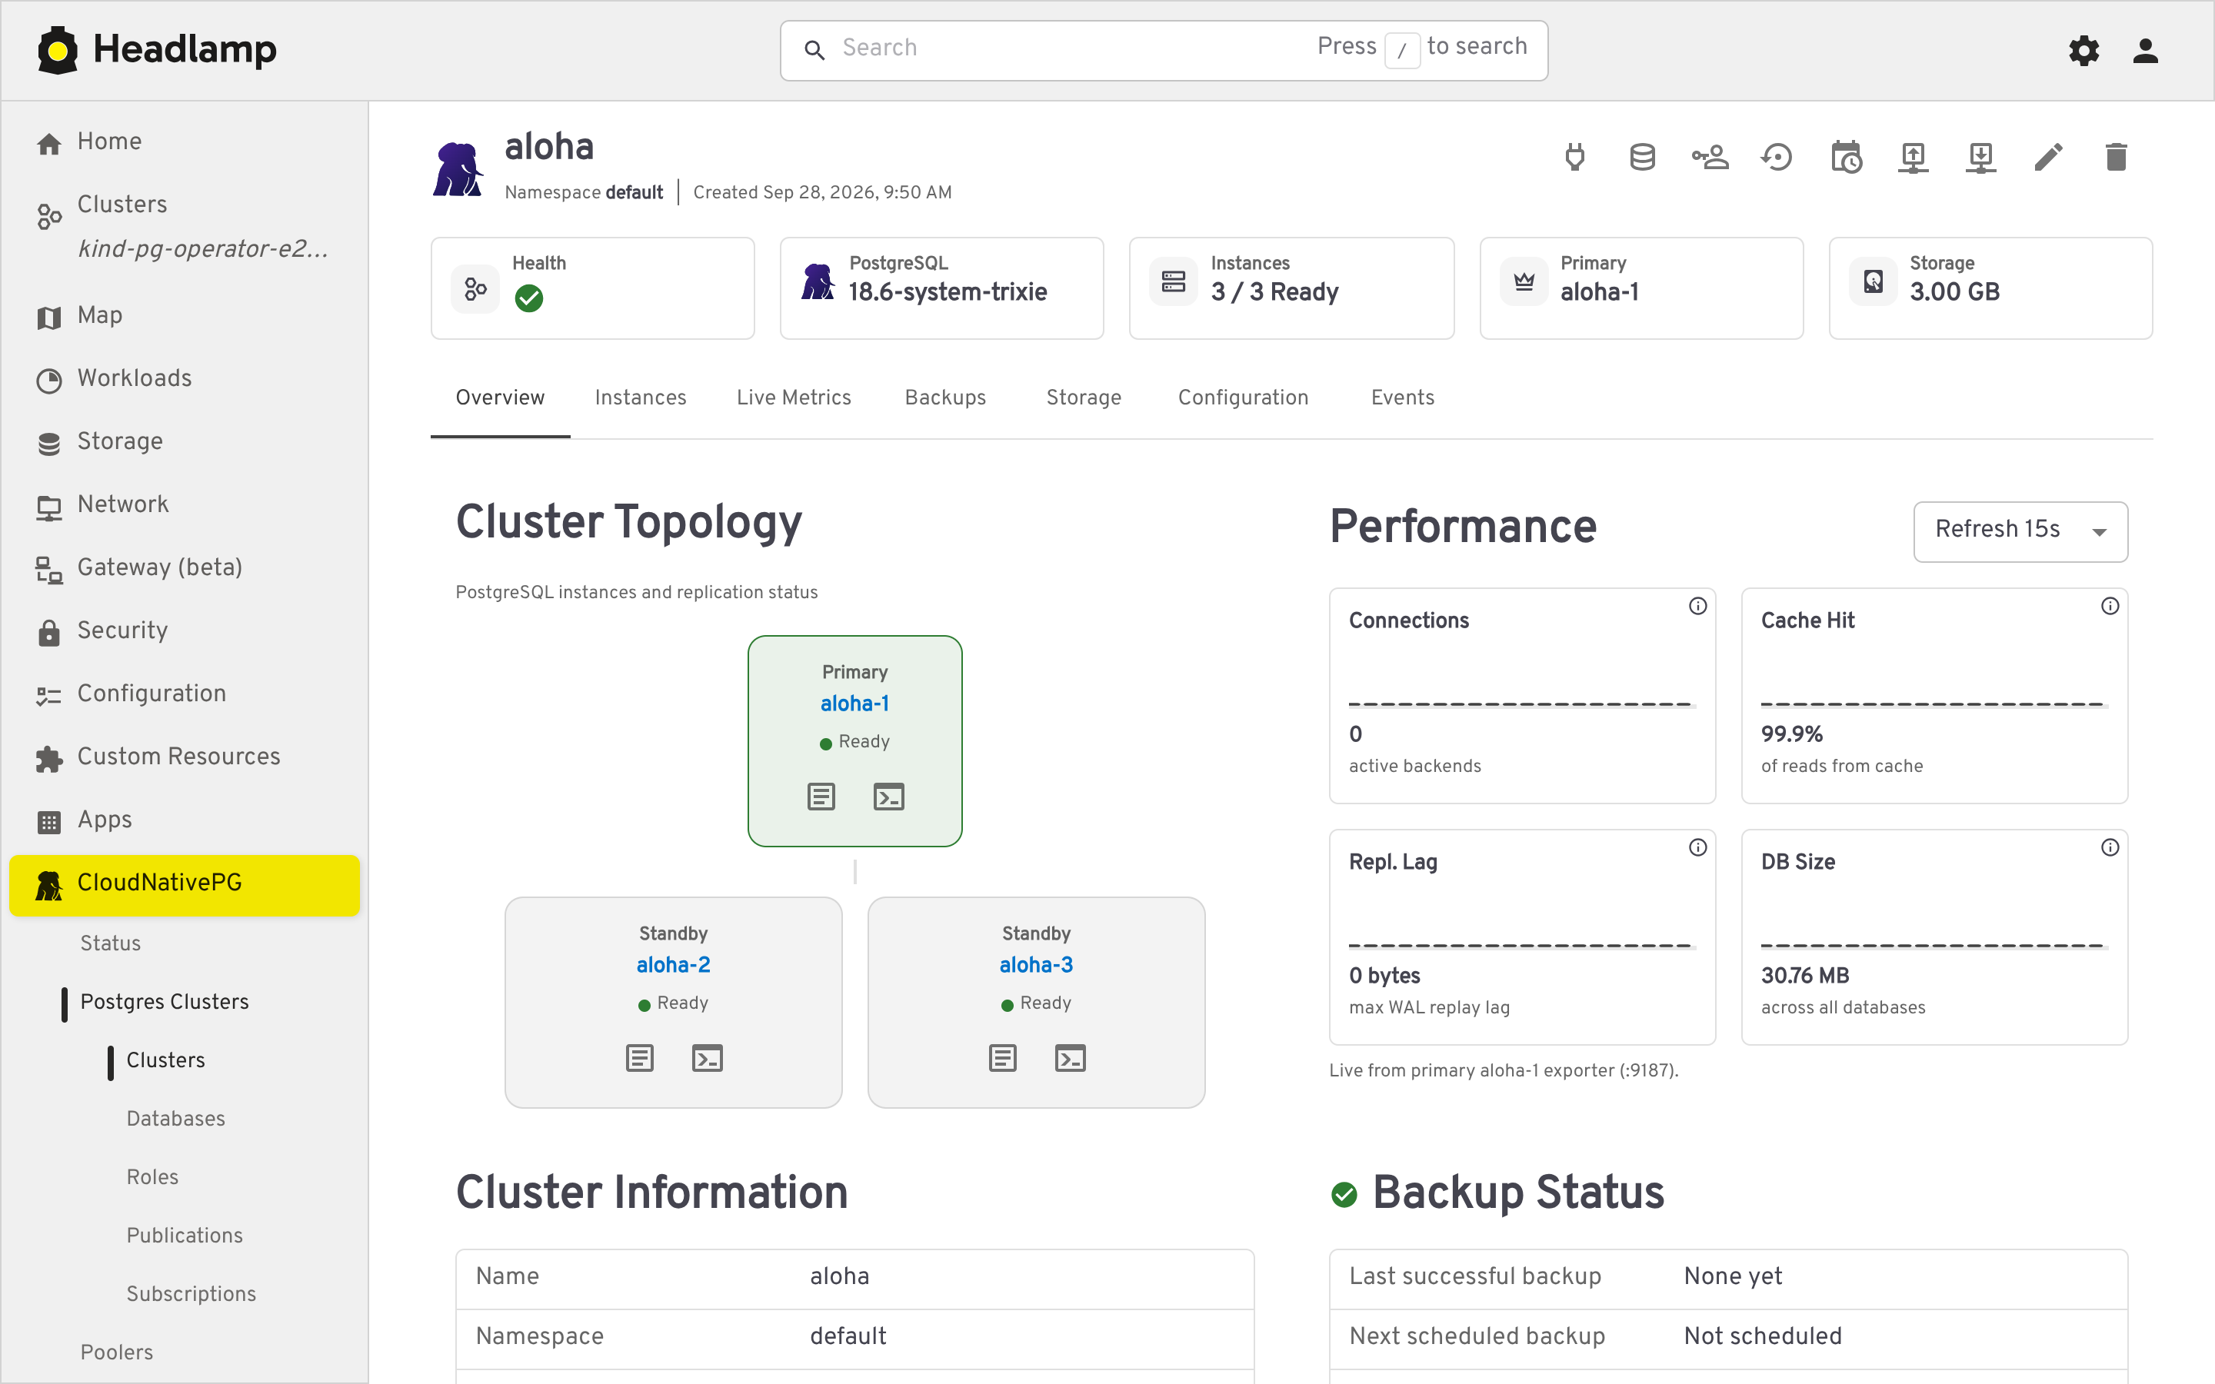
Task: Open Headlamp settings gear icon
Action: pos(2084,50)
